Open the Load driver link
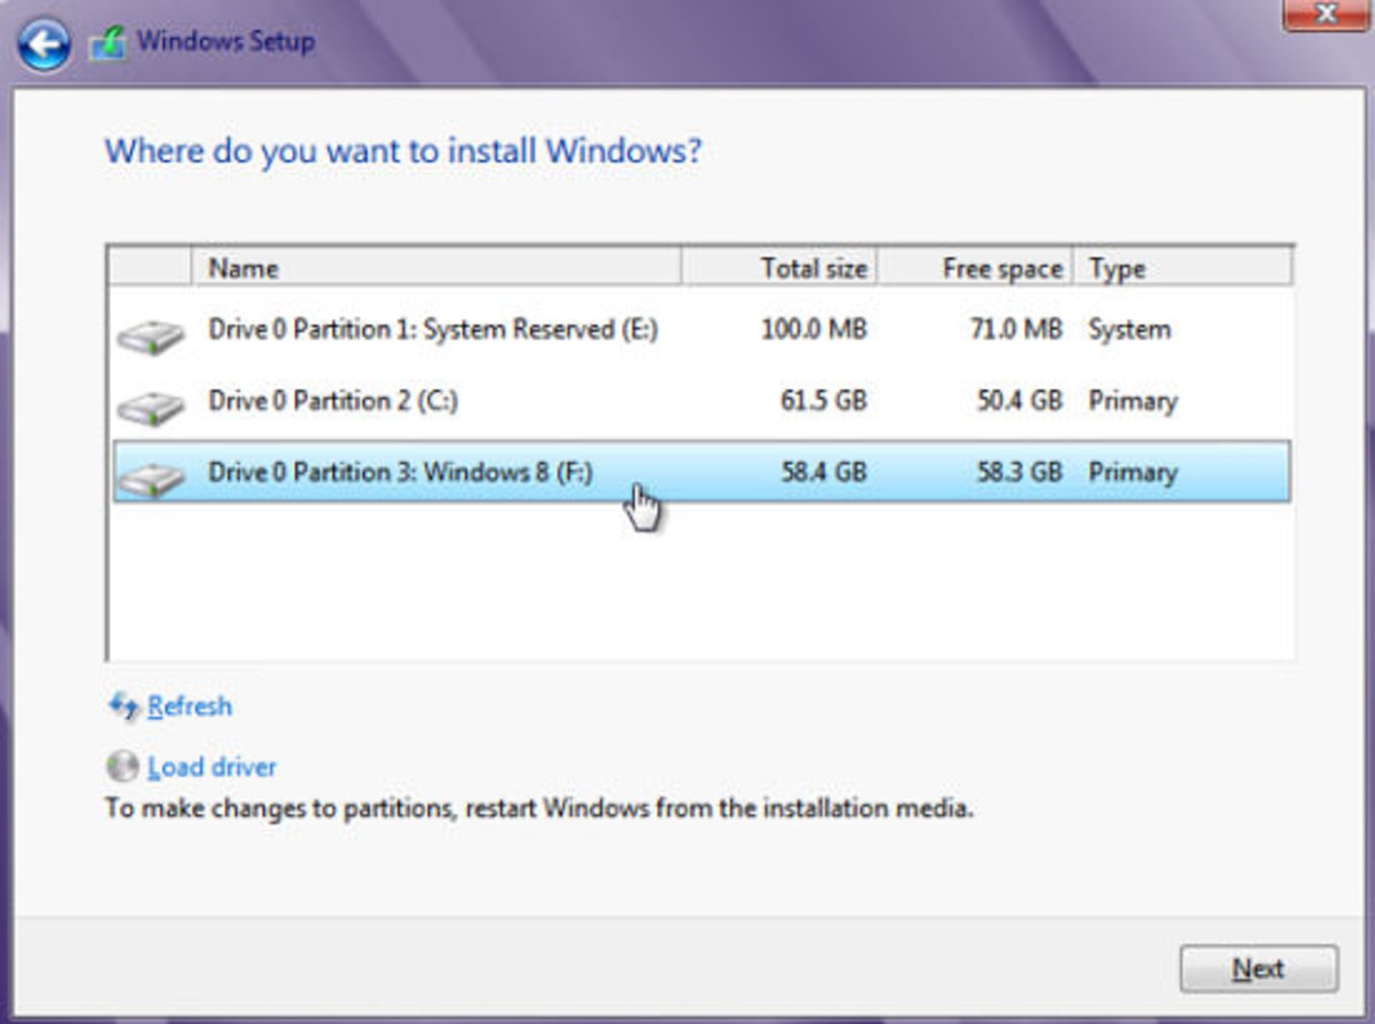The width and height of the screenshot is (1375, 1024). point(211,767)
